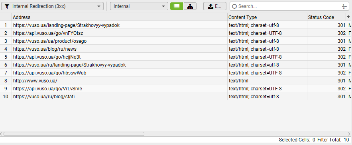Screen dimensions: 352x145
Task: Select row number 10 header
Action: pos(6,97)
